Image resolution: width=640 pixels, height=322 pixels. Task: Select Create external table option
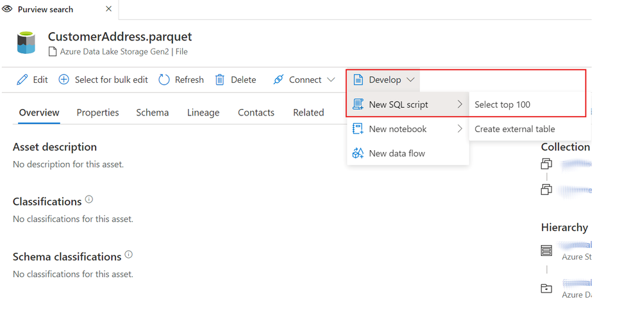pyautogui.click(x=530, y=129)
